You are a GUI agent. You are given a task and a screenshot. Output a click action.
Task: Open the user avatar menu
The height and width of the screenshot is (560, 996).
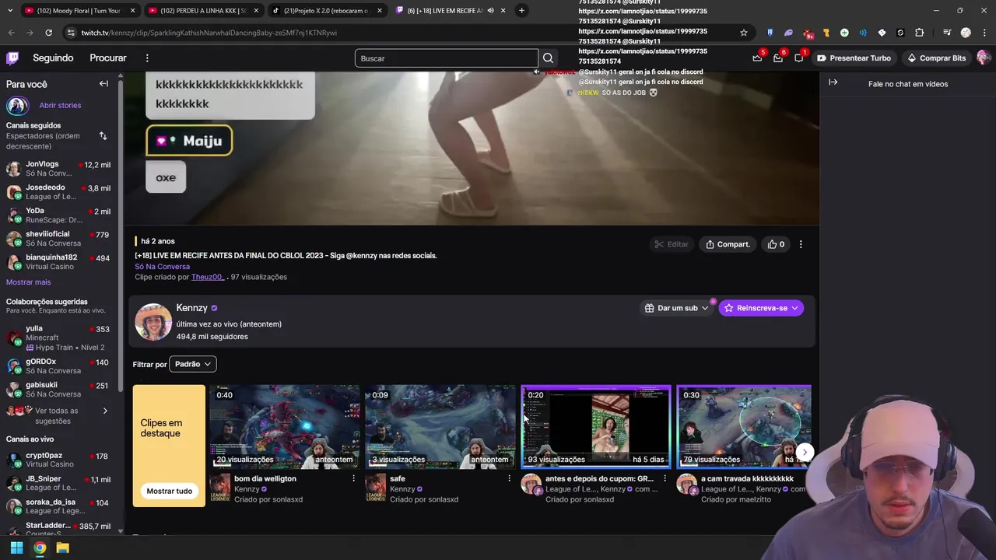coord(984,58)
